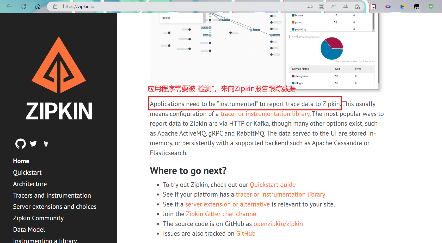Open the send-to-devices icon in address bar
The image size is (442, 243).
point(310,6)
